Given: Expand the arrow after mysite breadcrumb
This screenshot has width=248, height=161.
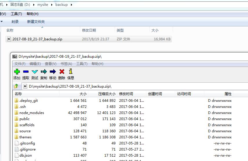Looking at the screenshot, I should 52,5.
